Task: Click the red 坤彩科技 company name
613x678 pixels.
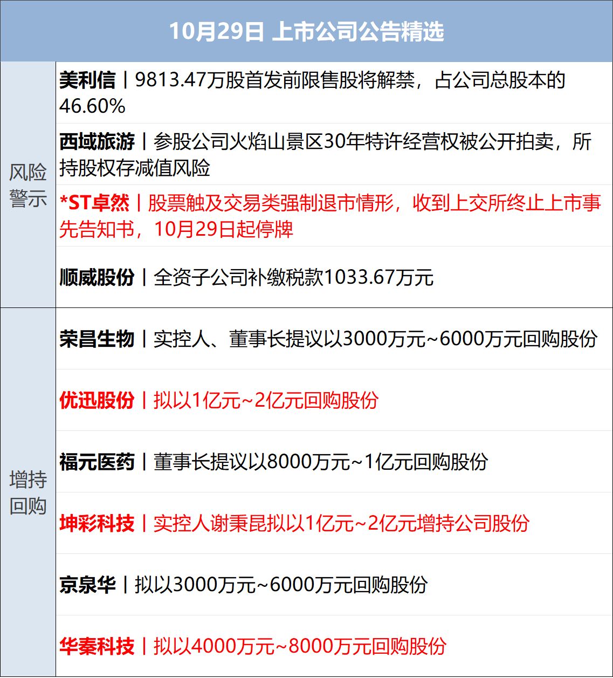Action: point(97,524)
